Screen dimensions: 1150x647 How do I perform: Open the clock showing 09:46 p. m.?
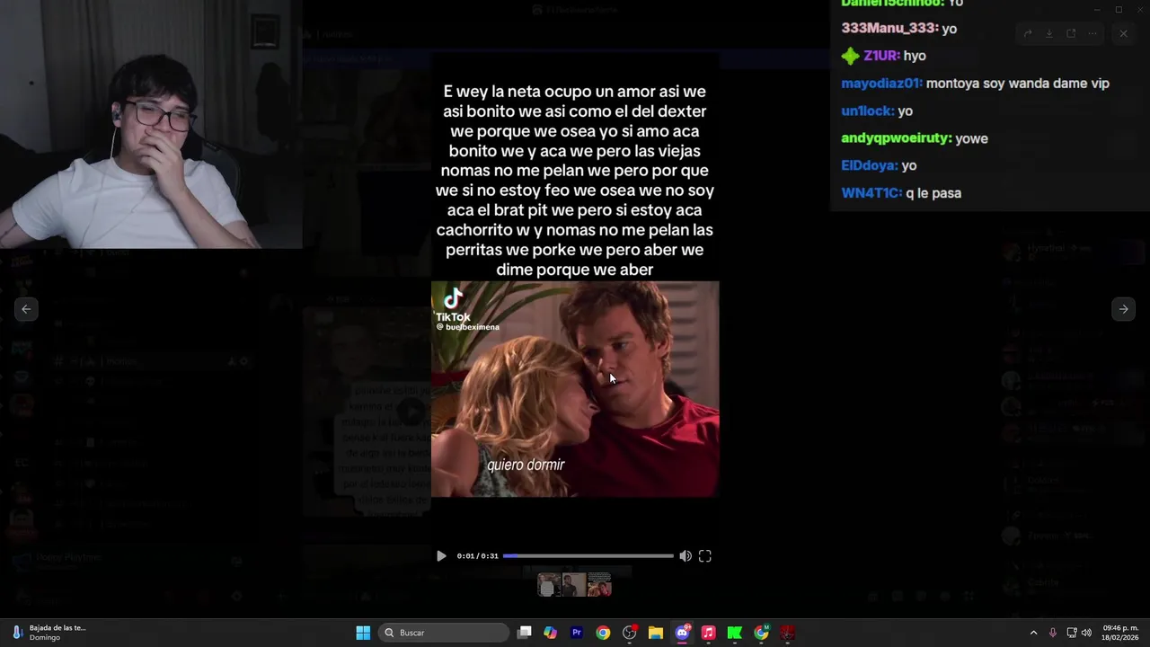click(x=1120, y=633)
